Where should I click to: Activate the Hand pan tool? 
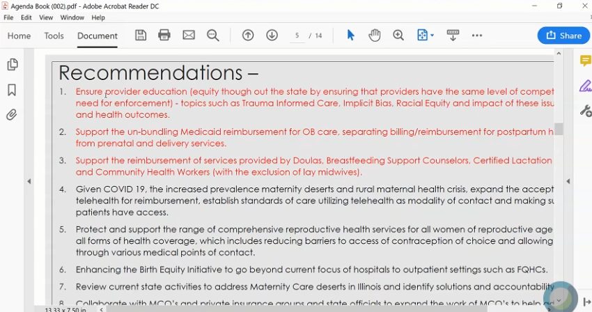coord(375,36)
